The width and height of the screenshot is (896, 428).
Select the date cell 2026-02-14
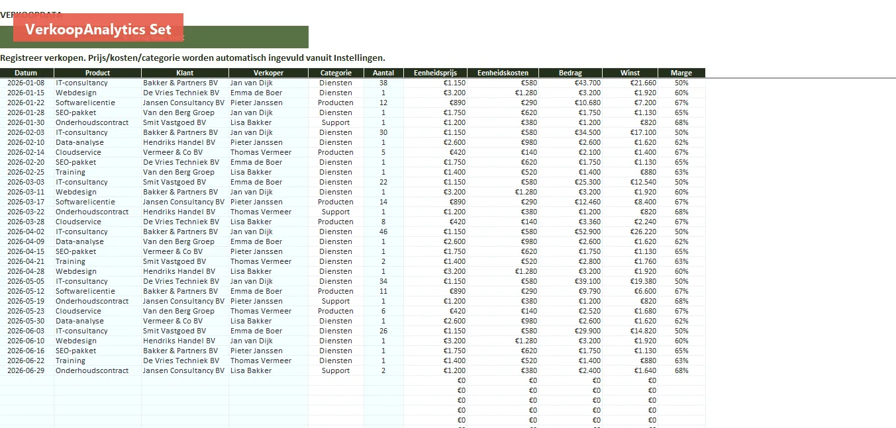pyautogui.click(x=26, y=152)
